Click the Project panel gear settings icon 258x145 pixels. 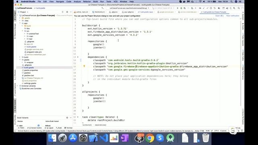(x=67, y=12)
